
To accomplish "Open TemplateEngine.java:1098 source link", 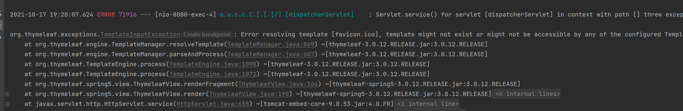I will tap(213, 64).
